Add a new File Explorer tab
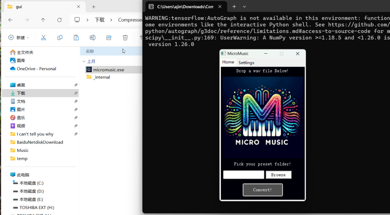The width and height of the screenshot is (390, 215). (94, 7)
